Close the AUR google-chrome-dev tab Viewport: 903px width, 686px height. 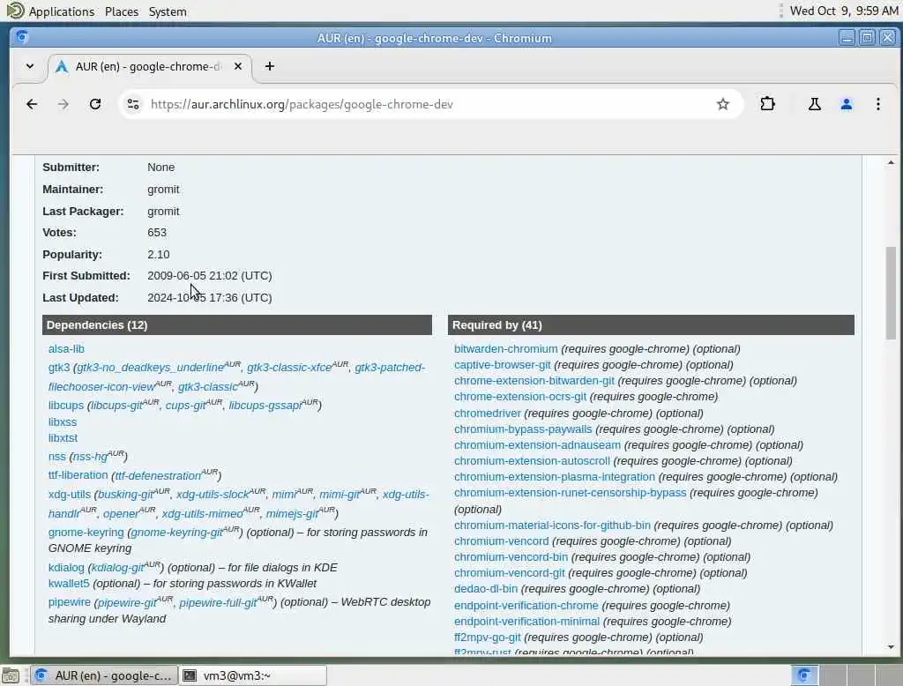(x=238, y=66)
